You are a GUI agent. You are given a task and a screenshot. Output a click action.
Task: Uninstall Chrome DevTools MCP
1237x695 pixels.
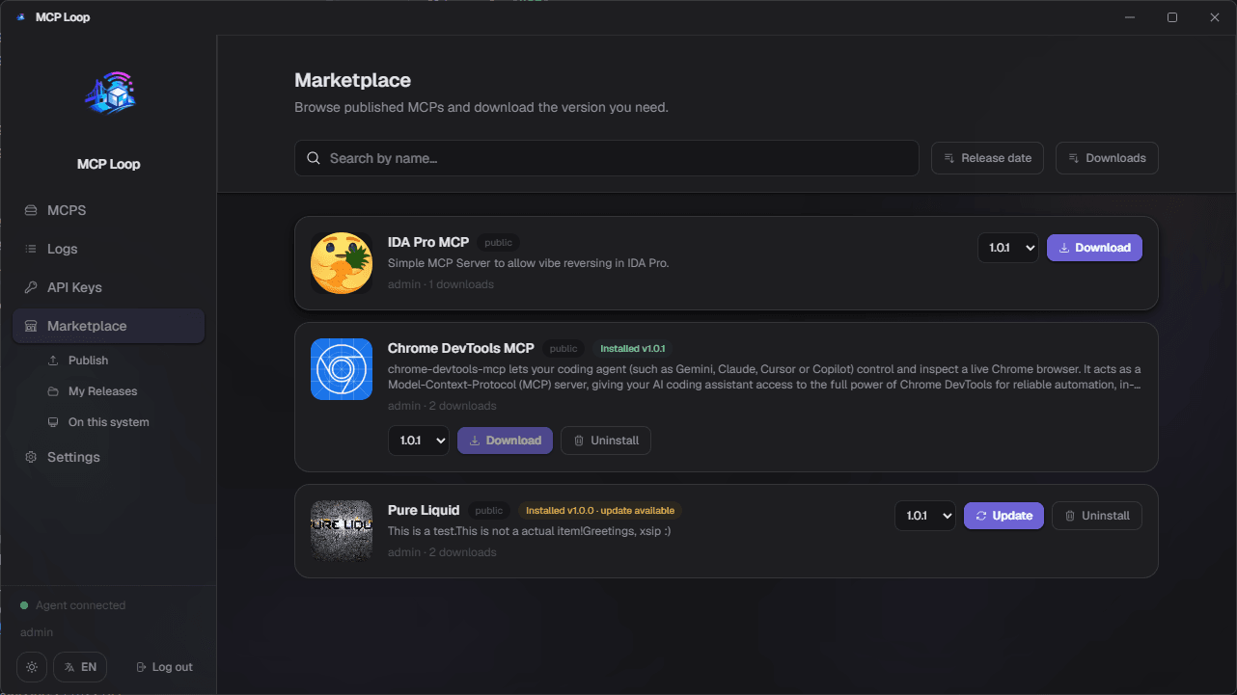[x=606, y=441]
